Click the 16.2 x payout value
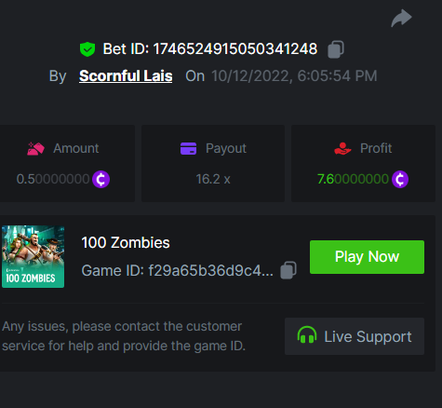Viewport: 442px width, 408px height. click(213, 179)
